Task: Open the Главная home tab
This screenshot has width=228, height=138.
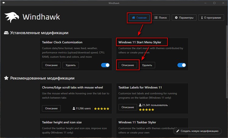Action: pos(139,18)
